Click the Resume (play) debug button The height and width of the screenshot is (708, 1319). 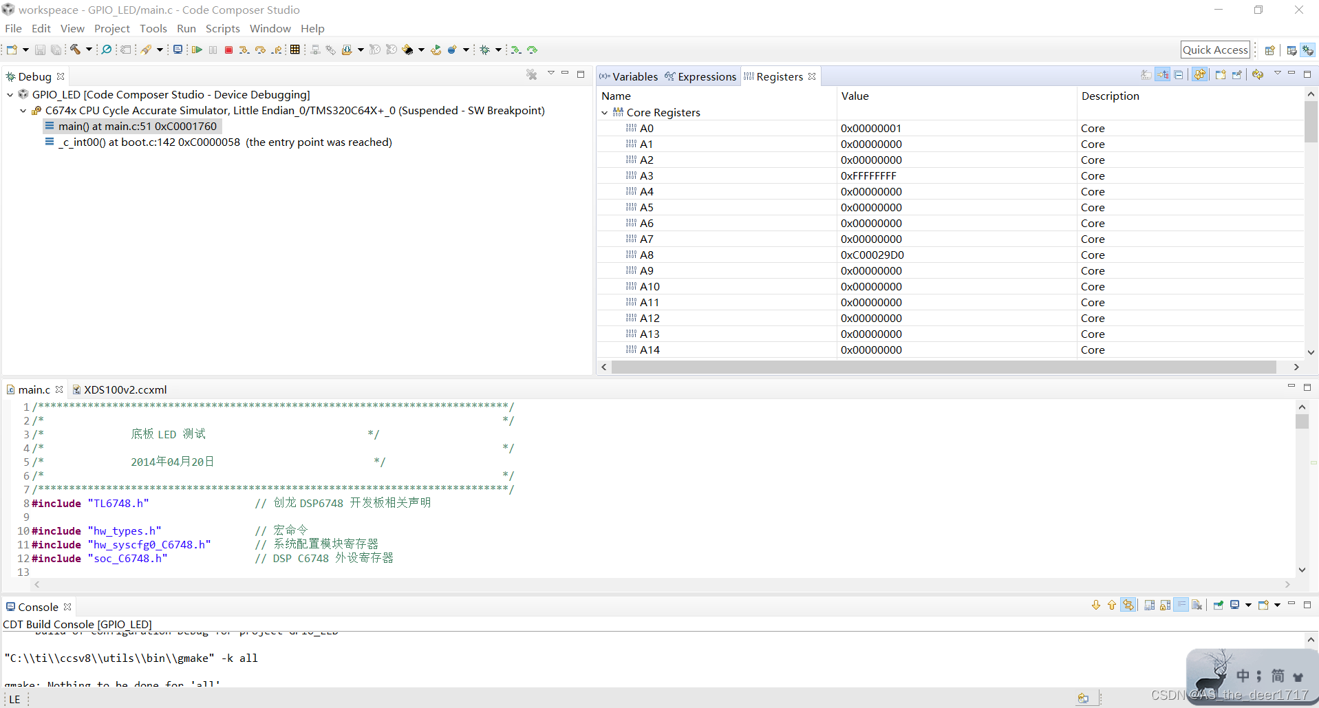[x=197, y=50]
